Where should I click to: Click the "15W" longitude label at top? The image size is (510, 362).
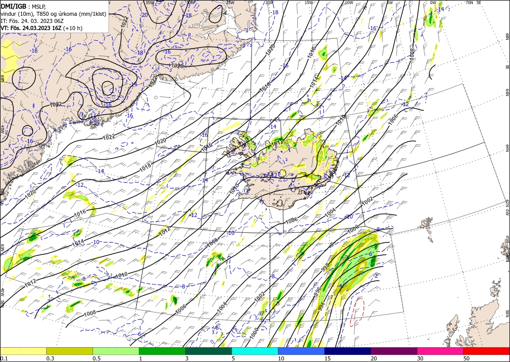309,3
